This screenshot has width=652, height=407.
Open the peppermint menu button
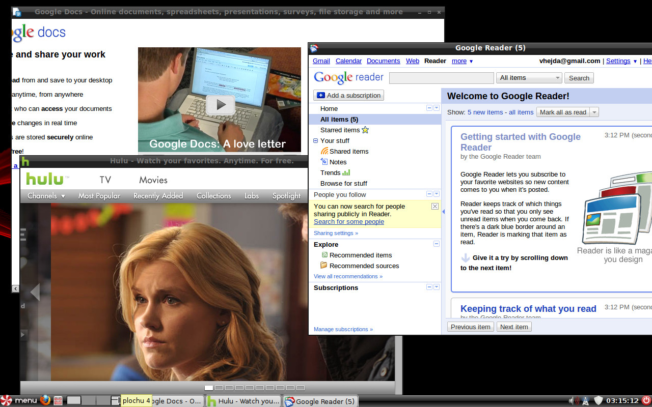pos(19,400)
